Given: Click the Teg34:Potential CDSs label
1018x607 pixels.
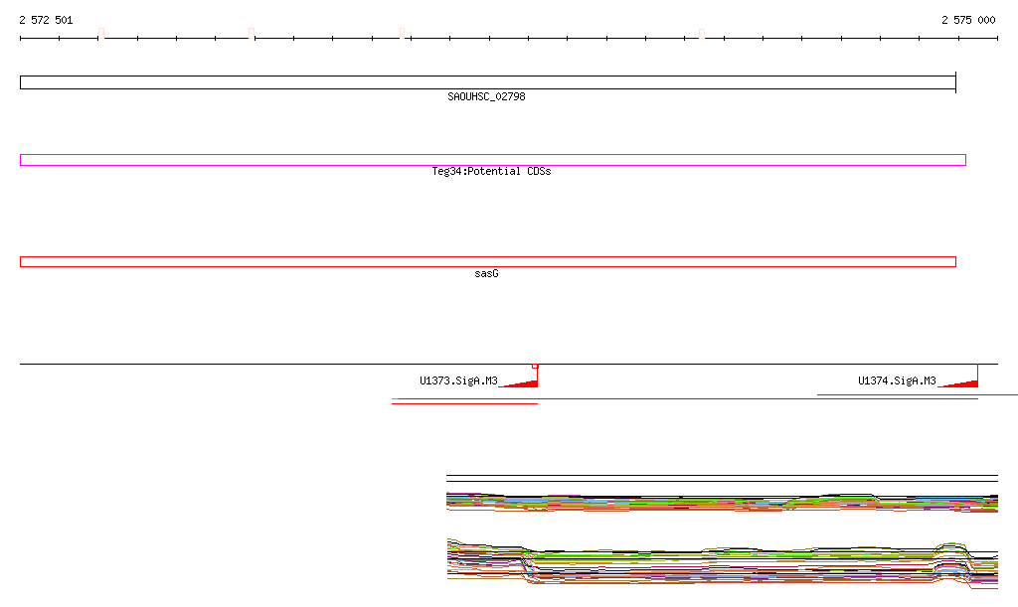Looking at the screenshot, I should [x=491, y=171].
